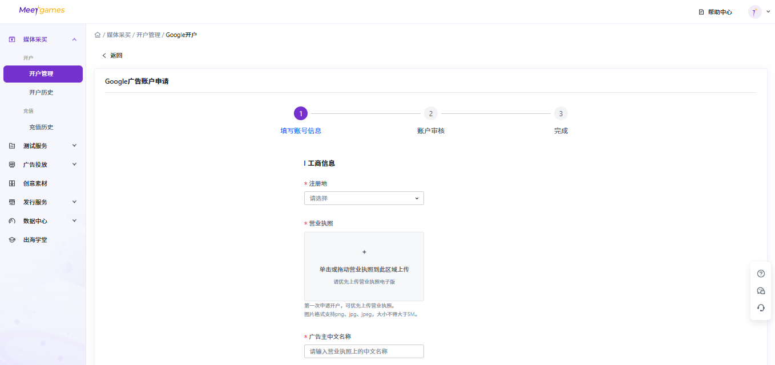775x365 pixels.
Task: Open customer service via the headset icon
Action: (x=760, y=307)
